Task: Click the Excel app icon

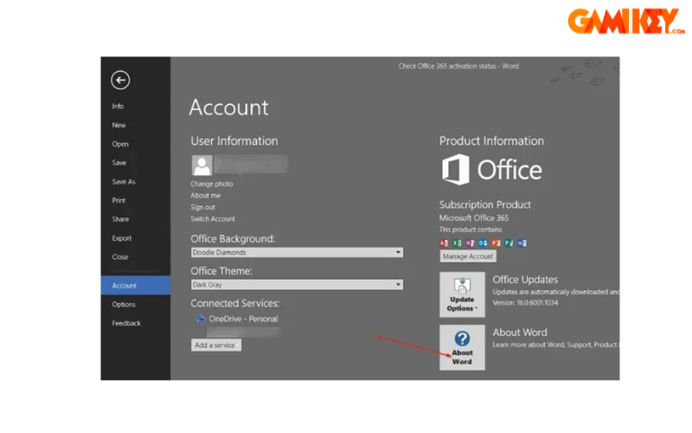Action: pos(458,243)
